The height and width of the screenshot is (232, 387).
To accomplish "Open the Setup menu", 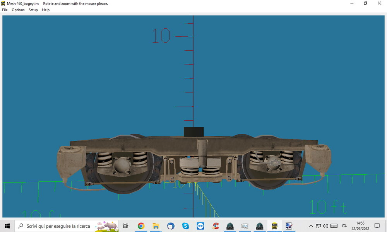I will coord(33,10).
